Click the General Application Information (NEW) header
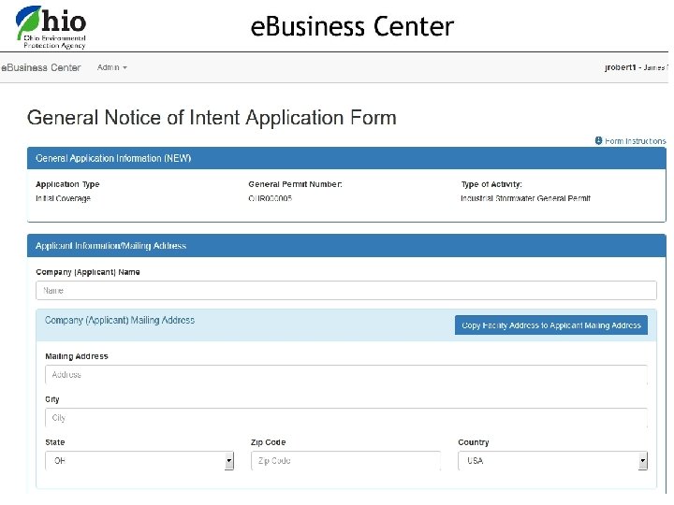The image size is (674, 505). click(113, 159)
